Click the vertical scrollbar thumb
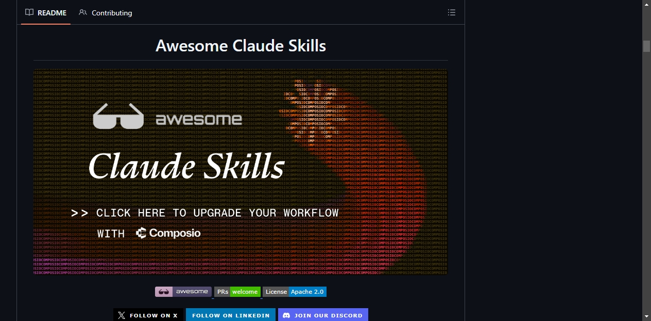The height and width of the screenshot is (321, 651). 646,46
